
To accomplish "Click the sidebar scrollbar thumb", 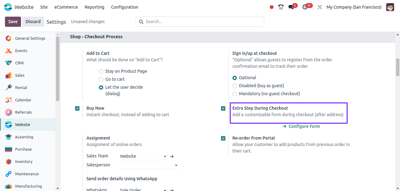I will [x=57, y=69].
